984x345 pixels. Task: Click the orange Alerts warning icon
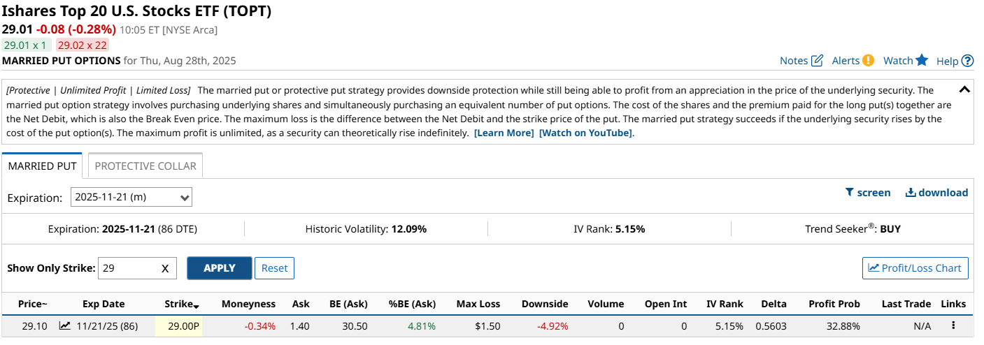[868, 60]
